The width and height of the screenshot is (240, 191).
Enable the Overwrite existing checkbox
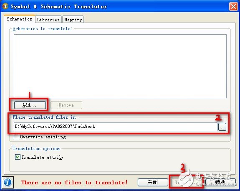point(16,137)
